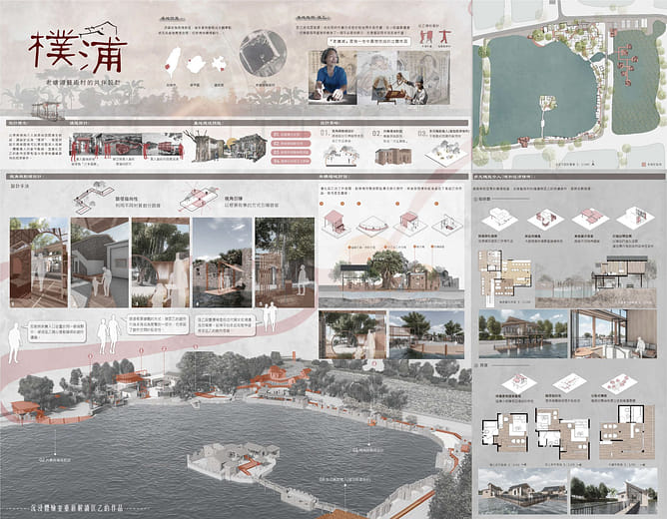Click the middle county map silhouette
667x519 pixels.
[196, 64]
